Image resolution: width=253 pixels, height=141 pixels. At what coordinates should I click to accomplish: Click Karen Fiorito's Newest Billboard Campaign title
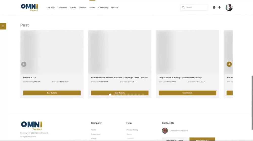(119, 77)
